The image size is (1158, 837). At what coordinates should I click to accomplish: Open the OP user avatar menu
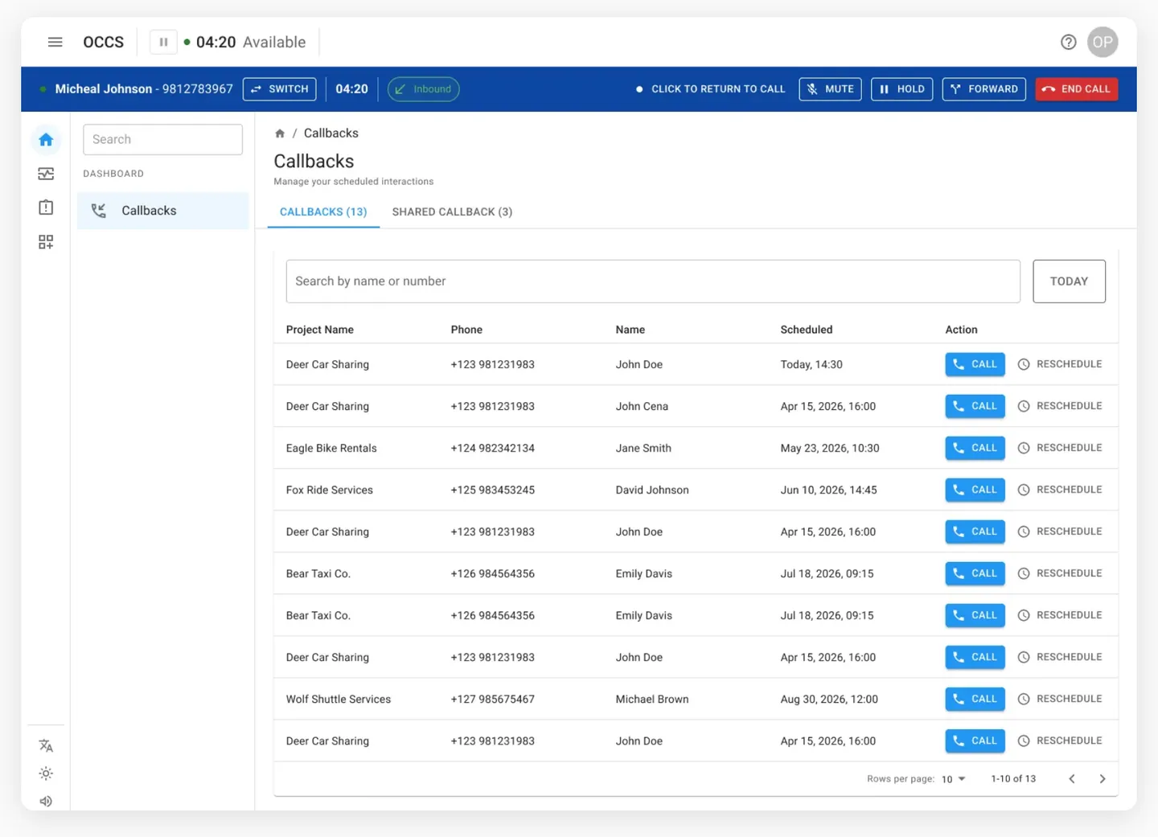1103,42
